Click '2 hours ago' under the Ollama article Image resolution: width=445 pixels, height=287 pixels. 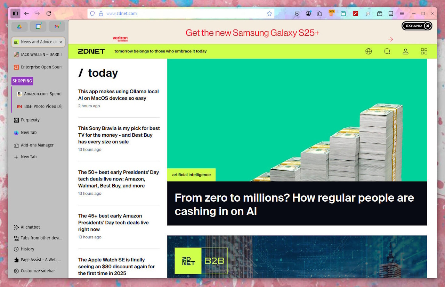point(89,106)
